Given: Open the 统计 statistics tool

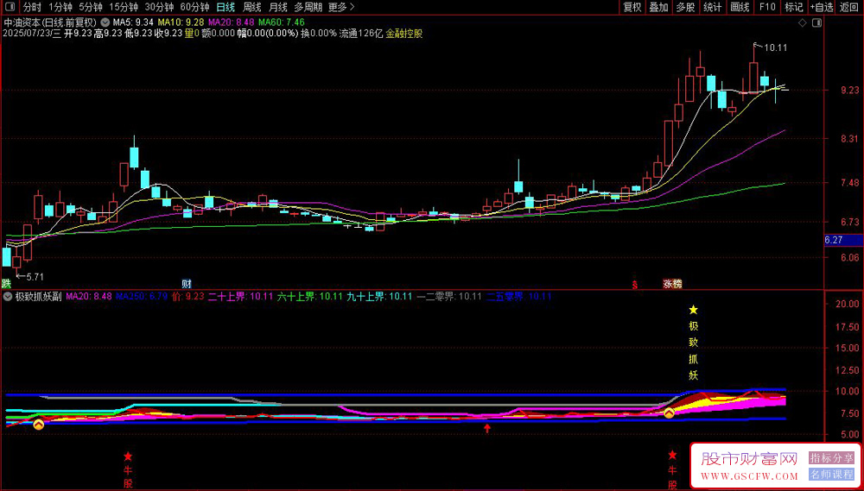Looking at the screenshot, I should point(713,8).
